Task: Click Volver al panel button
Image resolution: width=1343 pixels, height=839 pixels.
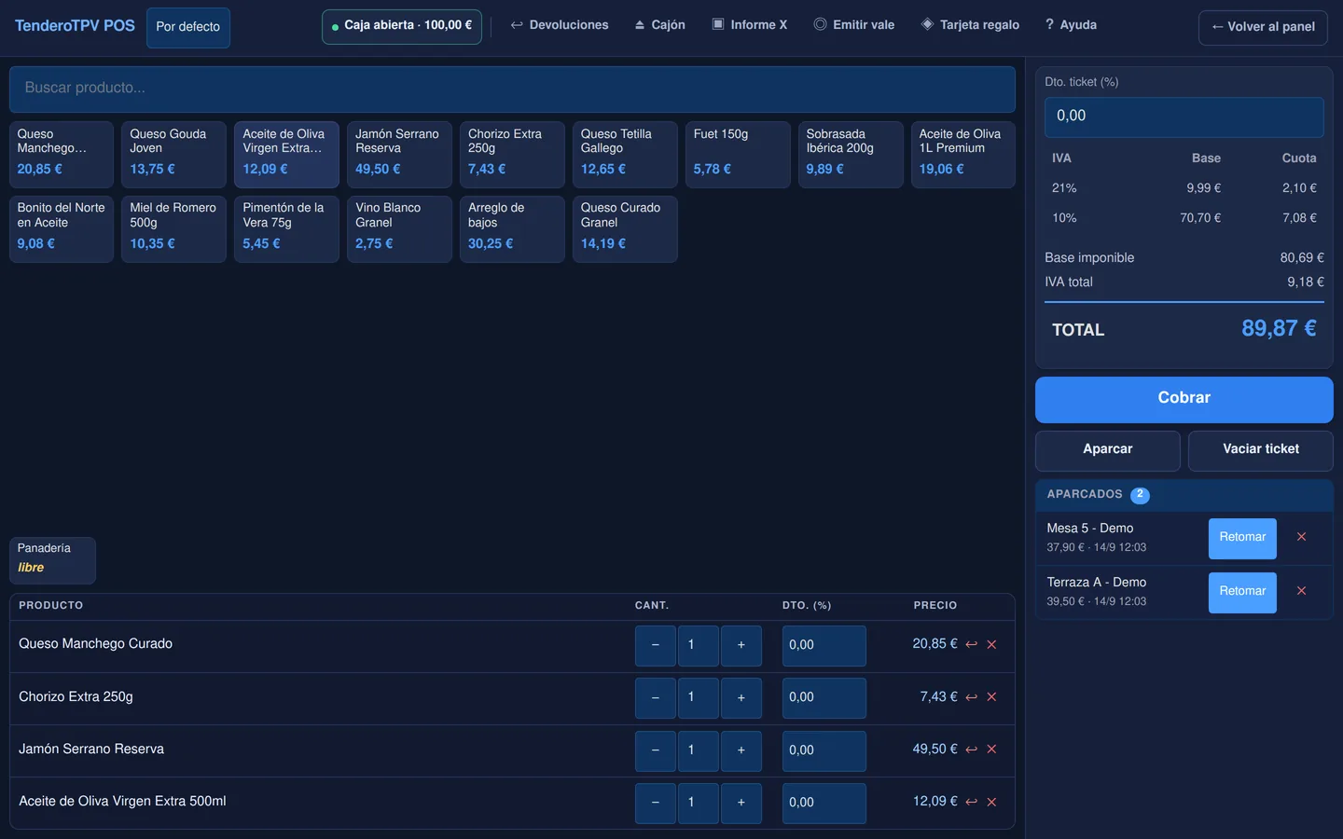Action: pyautogui.click(x=1263, y=27)
